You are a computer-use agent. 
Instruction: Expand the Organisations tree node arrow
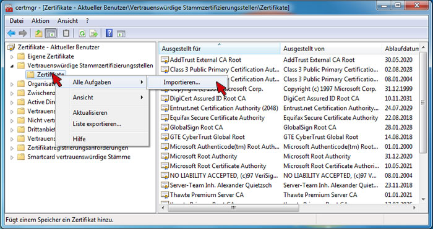(x=12, y=85)
